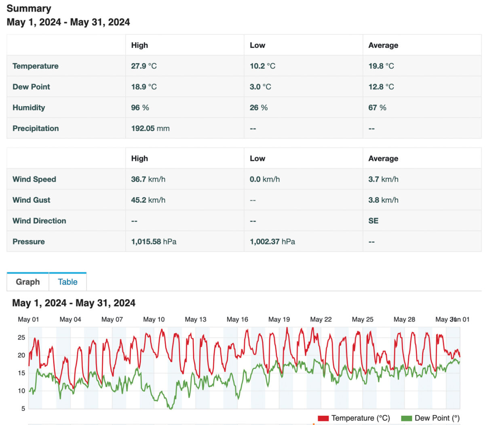Click Wind Gust high 45.2 km/h
485x425 pixels.
pos(148,200)
